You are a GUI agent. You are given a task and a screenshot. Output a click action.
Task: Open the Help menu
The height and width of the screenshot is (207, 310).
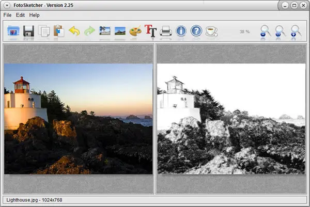coord(35,15)
